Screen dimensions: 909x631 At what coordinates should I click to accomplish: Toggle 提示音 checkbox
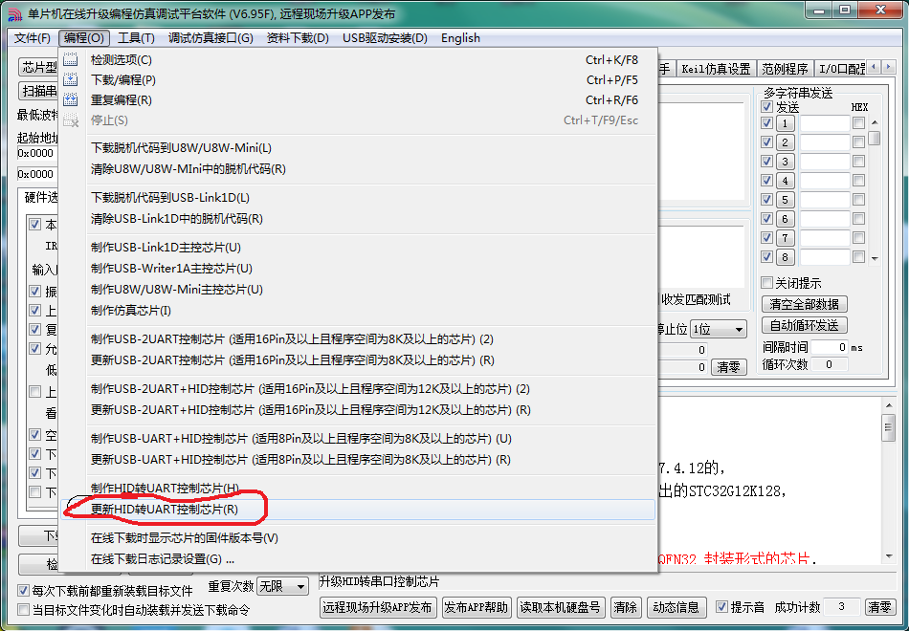click(721, 607)
